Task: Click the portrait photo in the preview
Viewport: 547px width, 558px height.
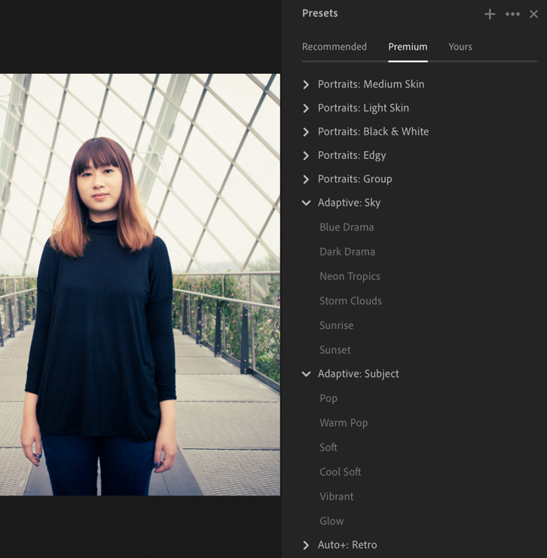Action: (140, 285)
